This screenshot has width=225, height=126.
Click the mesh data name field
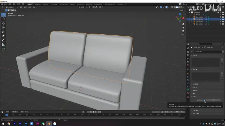coord(208,52)
